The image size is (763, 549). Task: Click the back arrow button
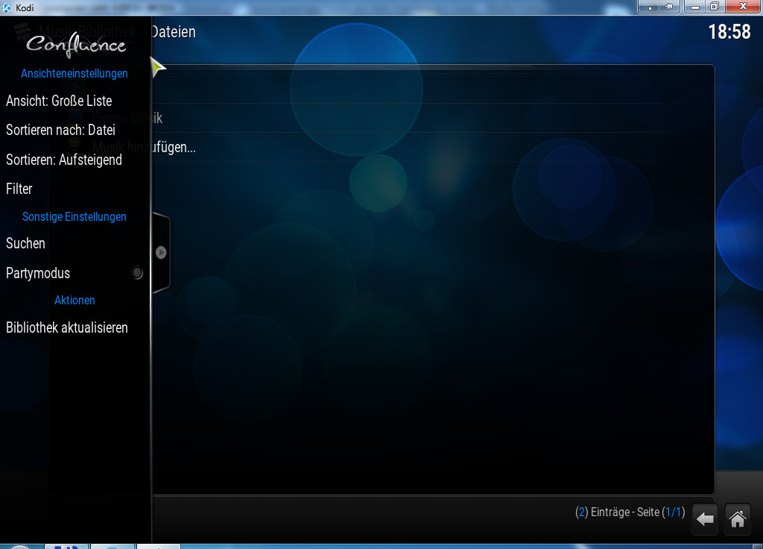tap(705, 519)
